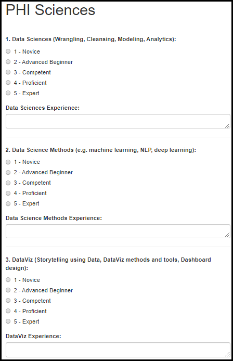Pick '3 - Competent' for Data Sciences question
Image resolution: width=233 pixels, height=361 pixels.
[8, 72]
